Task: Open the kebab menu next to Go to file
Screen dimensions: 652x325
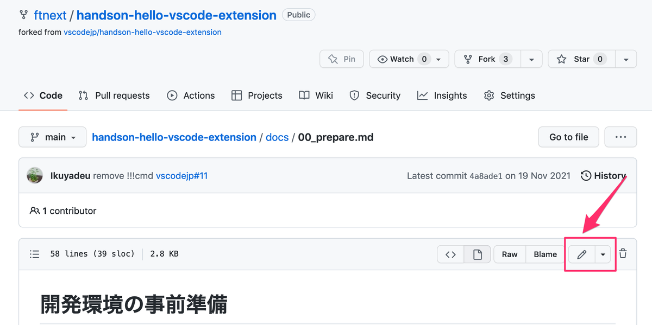Action: 620,137
